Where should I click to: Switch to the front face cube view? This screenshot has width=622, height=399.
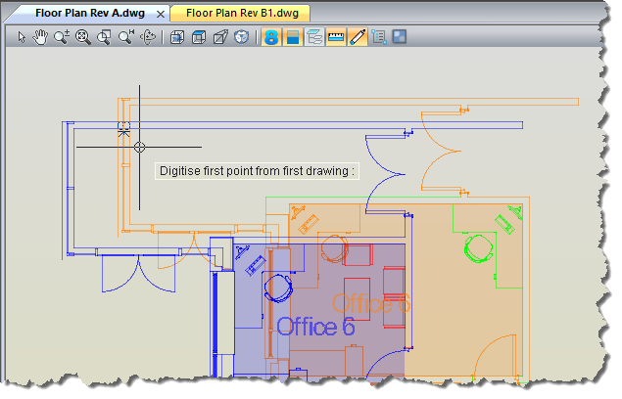177,37
